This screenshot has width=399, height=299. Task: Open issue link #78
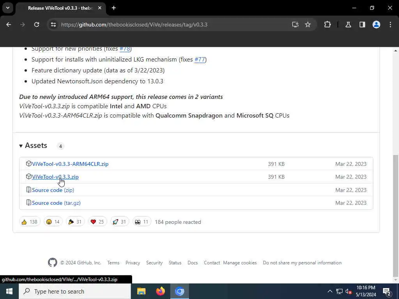(x=125, y=49)
